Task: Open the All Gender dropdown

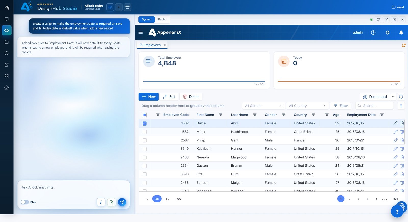Action: tap(263, 106)
